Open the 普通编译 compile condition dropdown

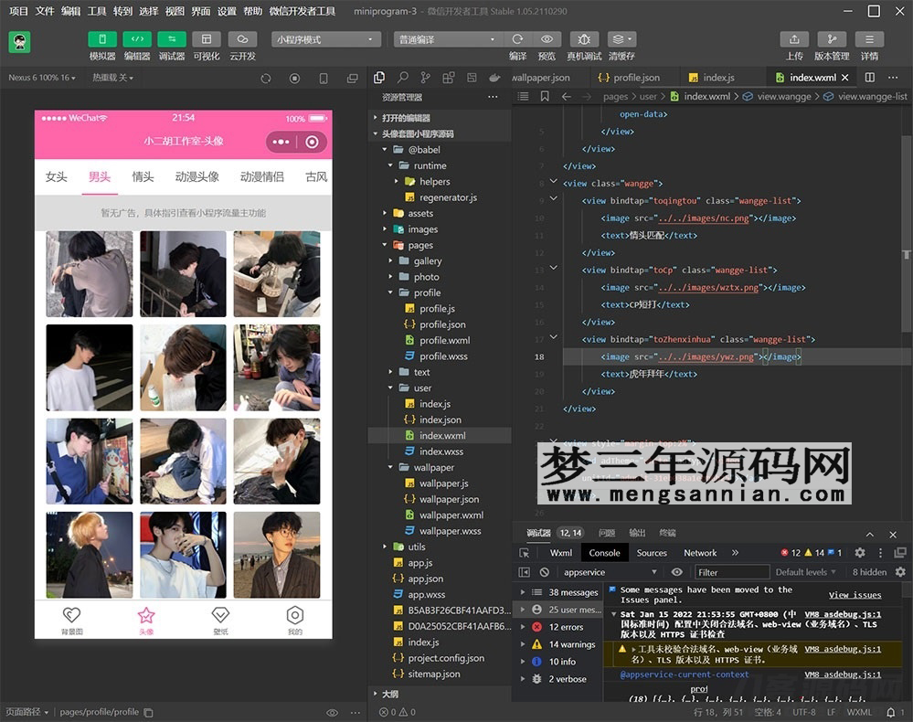tap(448, 38)
